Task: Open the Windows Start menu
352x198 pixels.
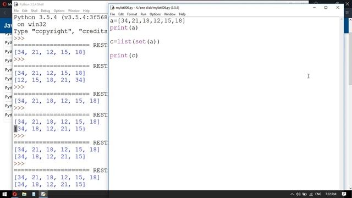Action: point(4,194)
